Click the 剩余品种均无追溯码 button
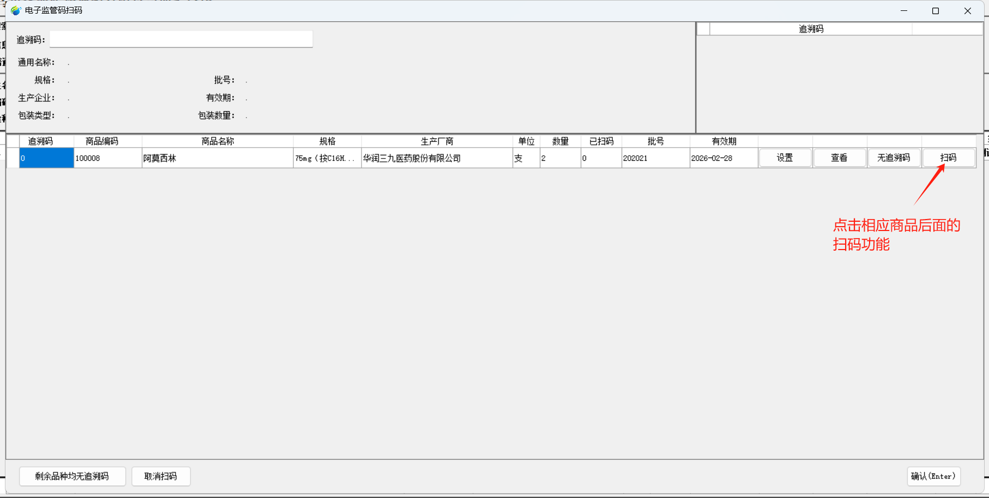This screenshot has height=498, width=989. pos(72,476)
